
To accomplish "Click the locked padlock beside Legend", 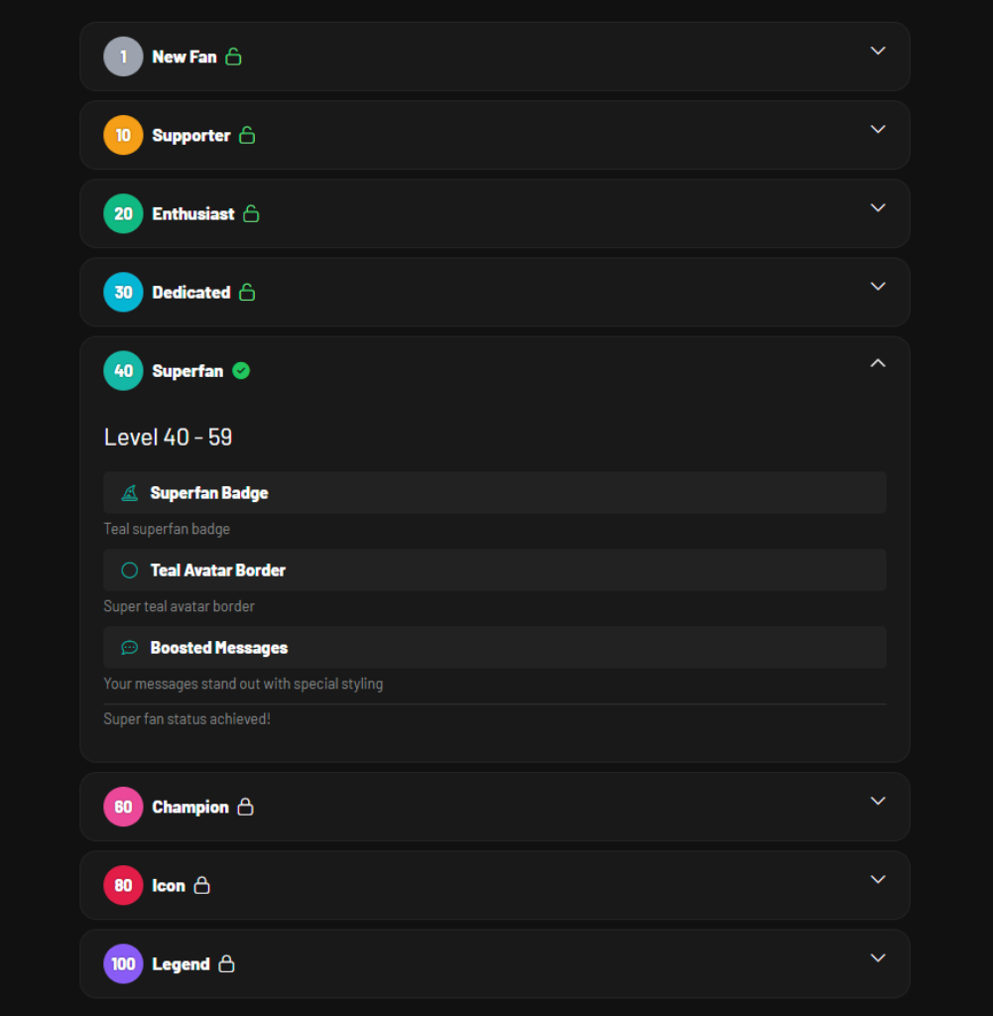I will point(226,963).
